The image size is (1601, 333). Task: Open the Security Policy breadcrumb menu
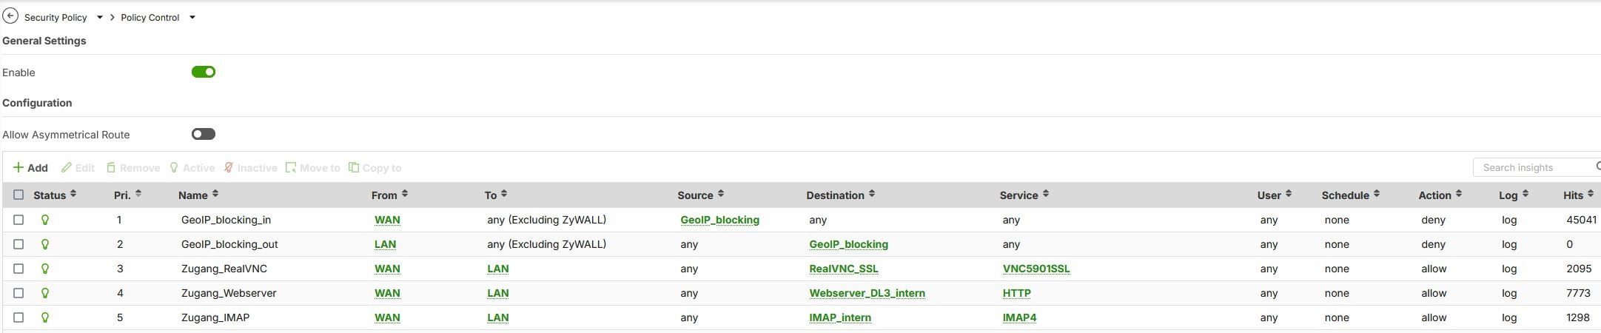tap(56, 17)
